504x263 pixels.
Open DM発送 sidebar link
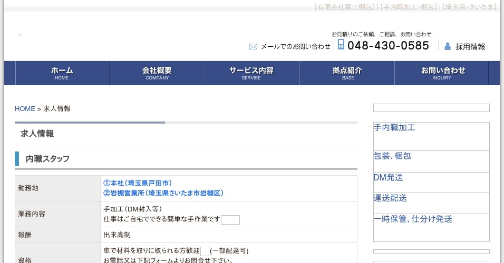(x=388, y=178)
